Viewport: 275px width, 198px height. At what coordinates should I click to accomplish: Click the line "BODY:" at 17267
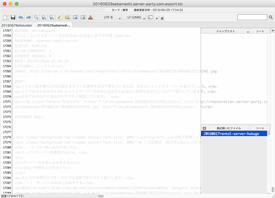(20, 81)
